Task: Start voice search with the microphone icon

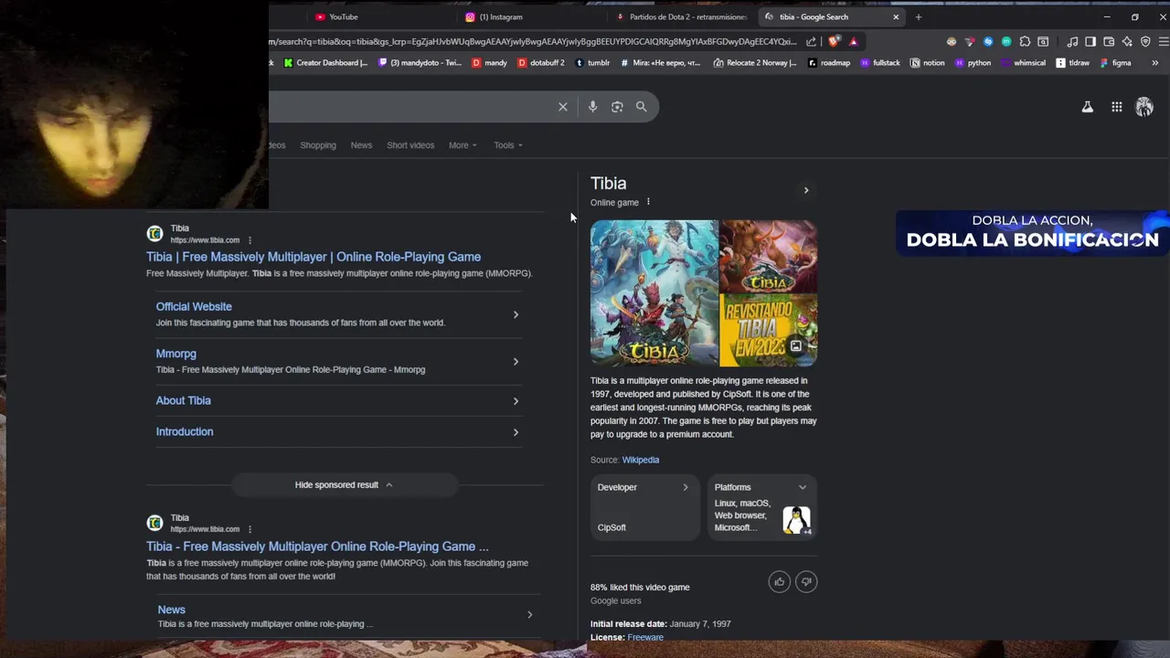Action: pos(592,107)
